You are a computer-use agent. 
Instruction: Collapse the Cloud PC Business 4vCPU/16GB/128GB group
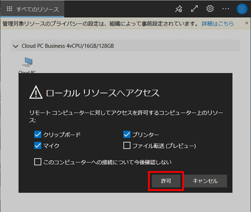tap(16, 46)
